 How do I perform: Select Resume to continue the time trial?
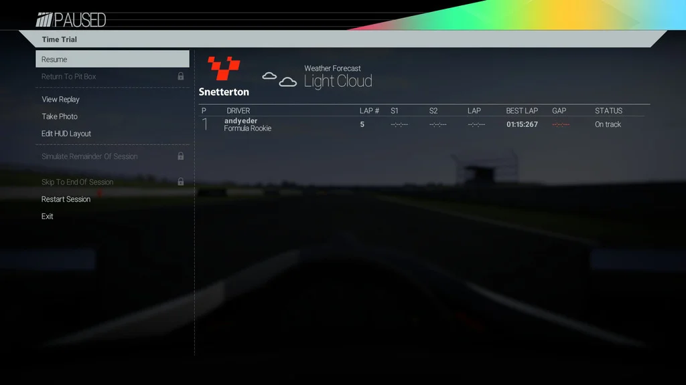[x=113, y=59]
